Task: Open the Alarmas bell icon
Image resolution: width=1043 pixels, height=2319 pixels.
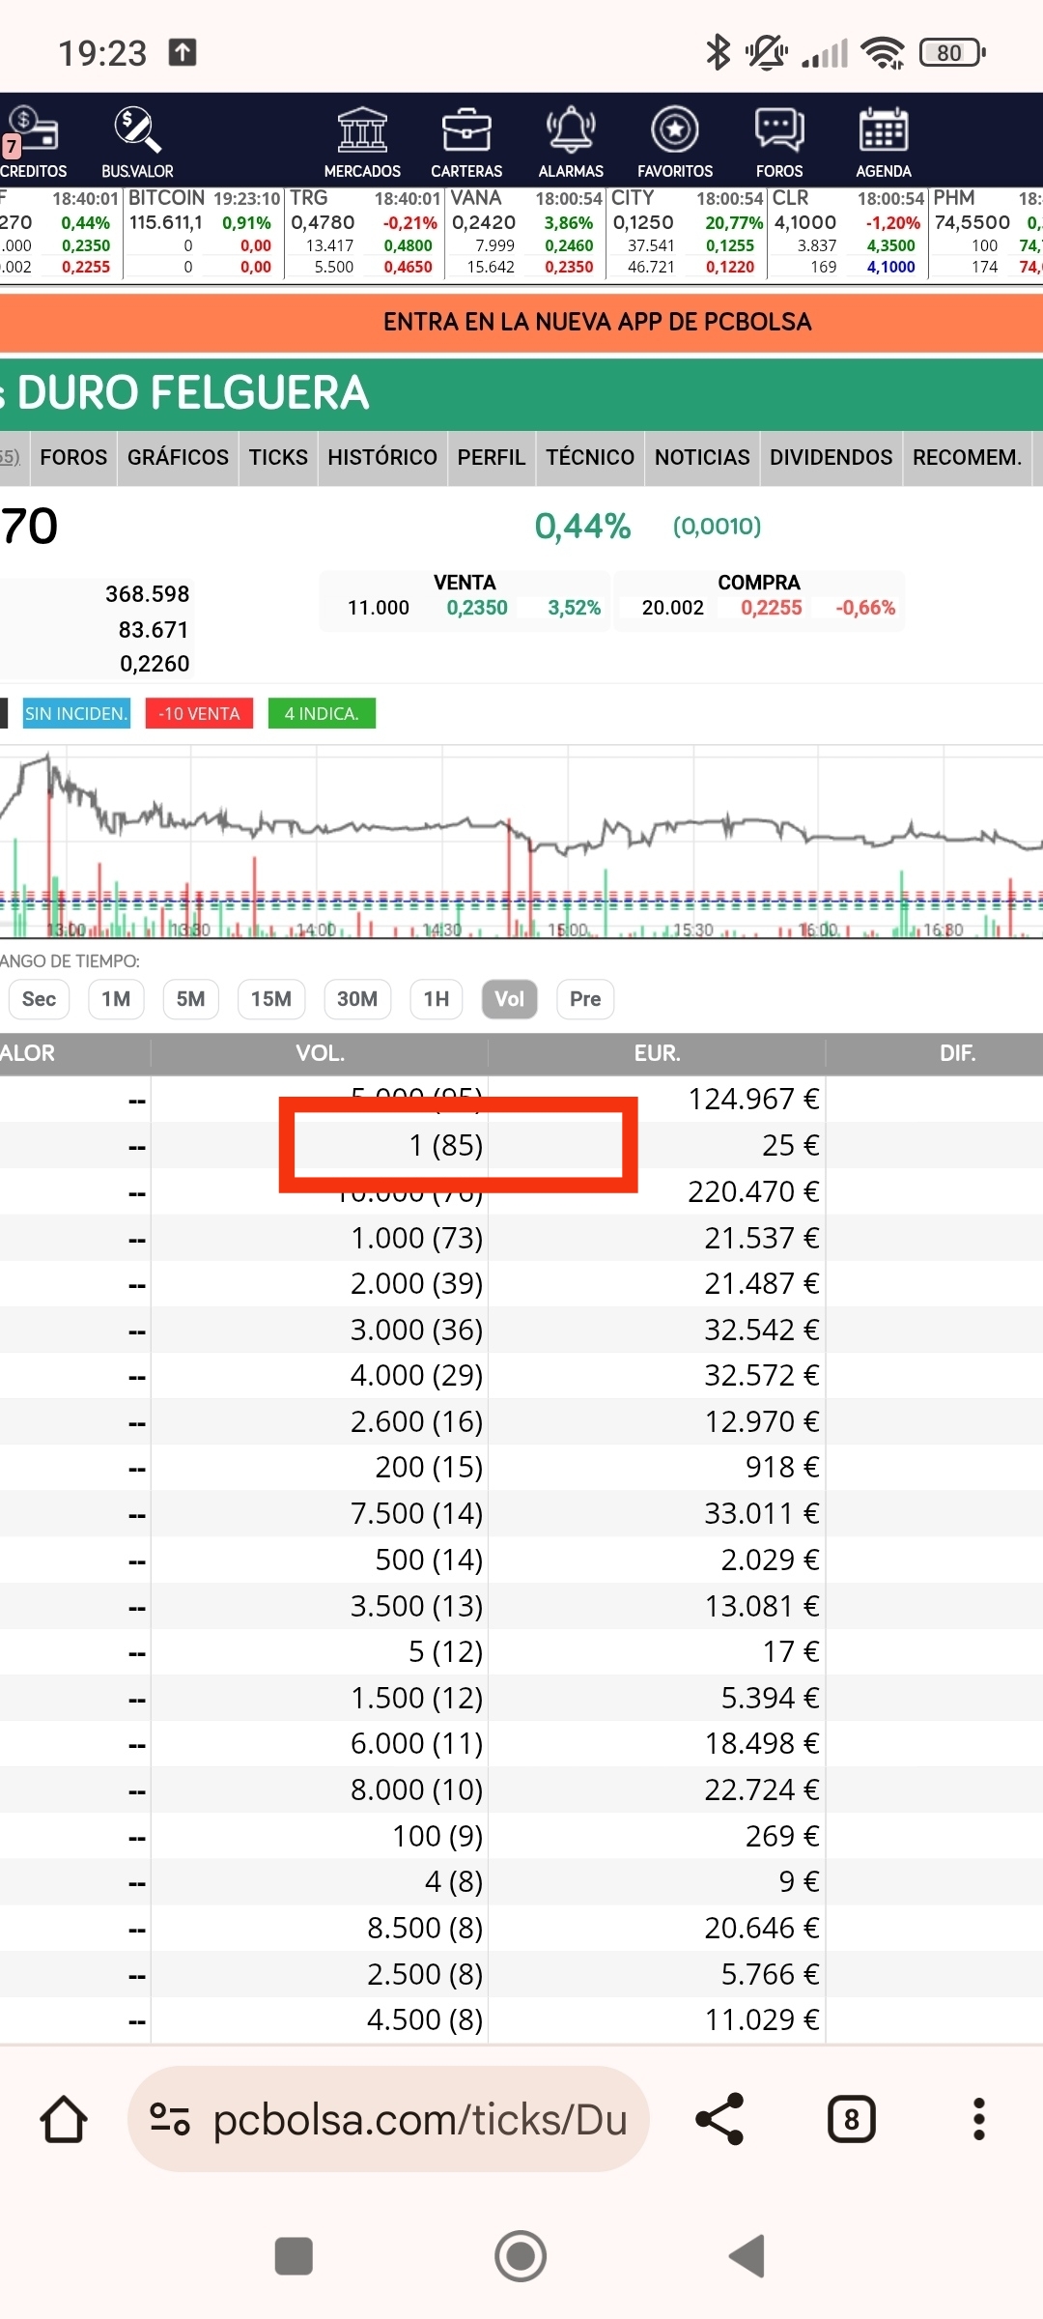Action: pyautogui.click(x=571, y=141)
